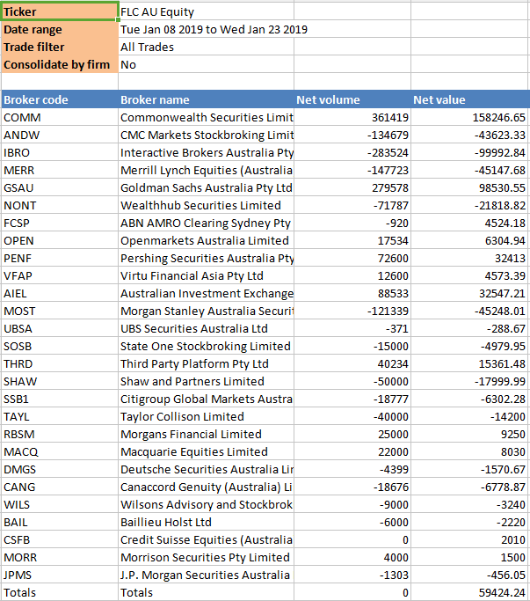Viewport: 530px width, 601px height.
Task: Click the Broker name column header
Action: (x=206, y=99)
